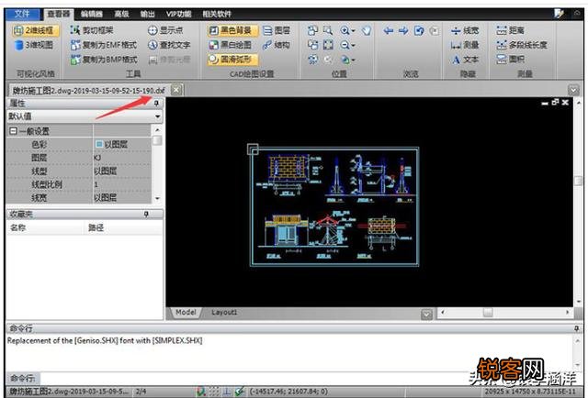Select the 距离 distance measure tool
Viewport: 588px width, 398px height.
coord(510,30)
